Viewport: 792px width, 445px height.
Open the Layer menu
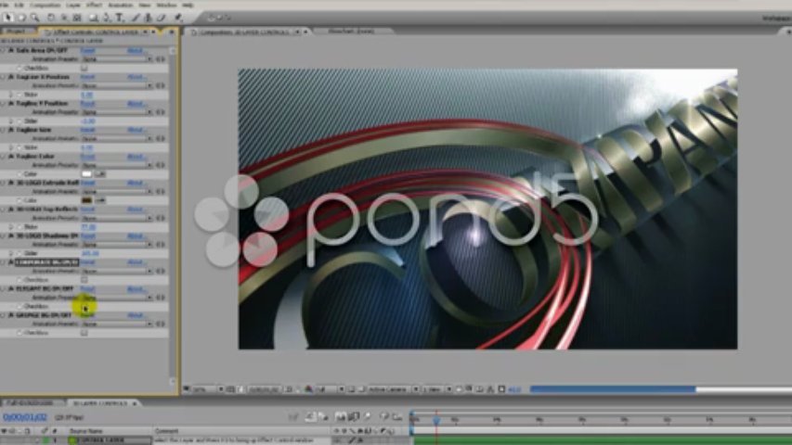tap(73, 5)
